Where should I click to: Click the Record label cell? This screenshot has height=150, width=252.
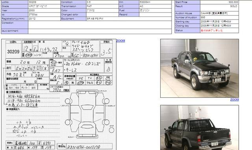pos(129,15)
